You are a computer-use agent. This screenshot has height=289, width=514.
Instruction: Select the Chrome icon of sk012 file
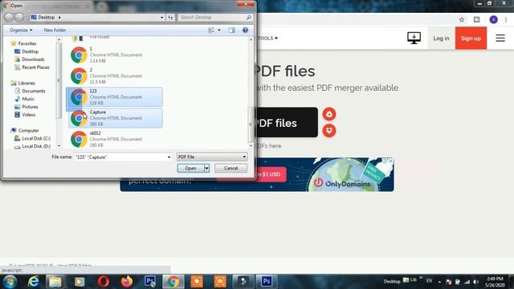tap(79, 139)
